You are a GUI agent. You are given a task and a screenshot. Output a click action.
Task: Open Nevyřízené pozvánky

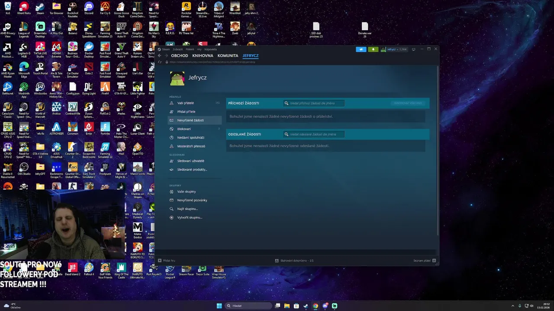tap(194, 200)
